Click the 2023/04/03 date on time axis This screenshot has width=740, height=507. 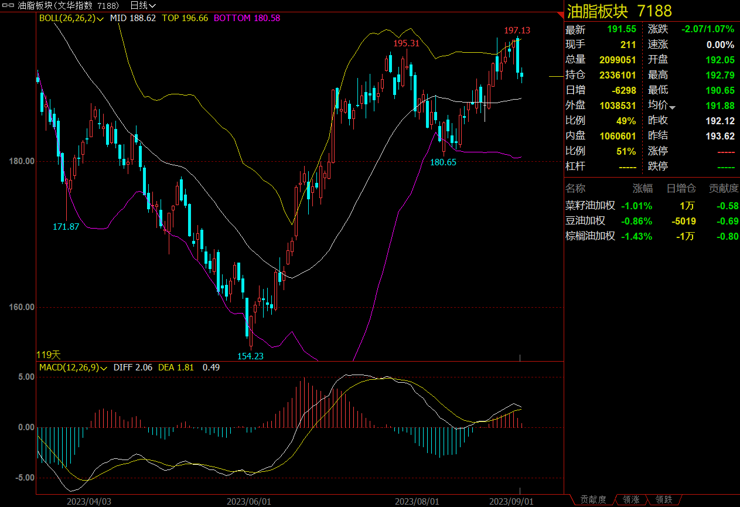point(88,502)
